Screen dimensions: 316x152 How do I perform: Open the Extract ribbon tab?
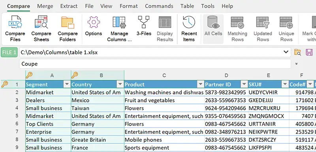[x=69, y=6]
